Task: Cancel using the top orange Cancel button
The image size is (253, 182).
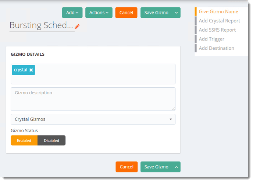Action: tap(126, 13)
